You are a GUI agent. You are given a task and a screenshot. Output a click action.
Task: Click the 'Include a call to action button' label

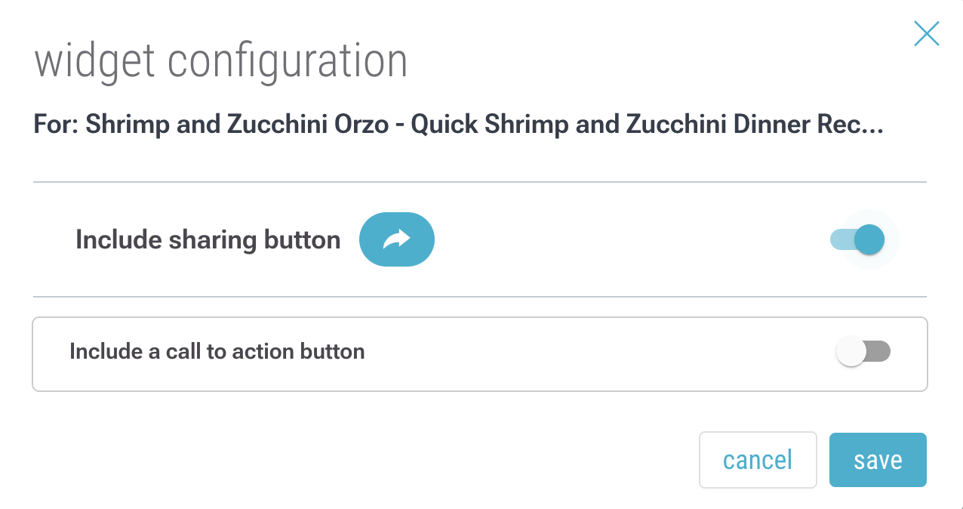217,352
